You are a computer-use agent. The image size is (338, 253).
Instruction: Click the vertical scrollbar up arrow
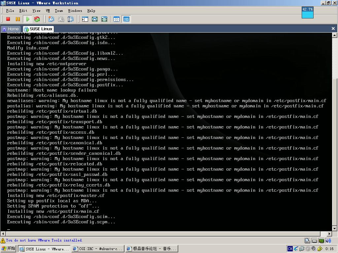335,35
